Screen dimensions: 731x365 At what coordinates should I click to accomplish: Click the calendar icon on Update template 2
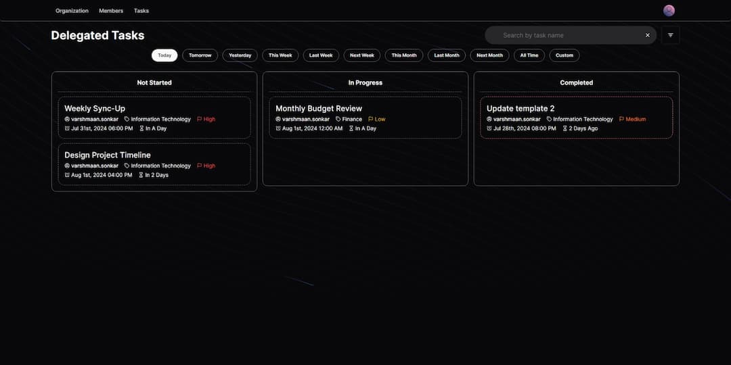[489, 128]
